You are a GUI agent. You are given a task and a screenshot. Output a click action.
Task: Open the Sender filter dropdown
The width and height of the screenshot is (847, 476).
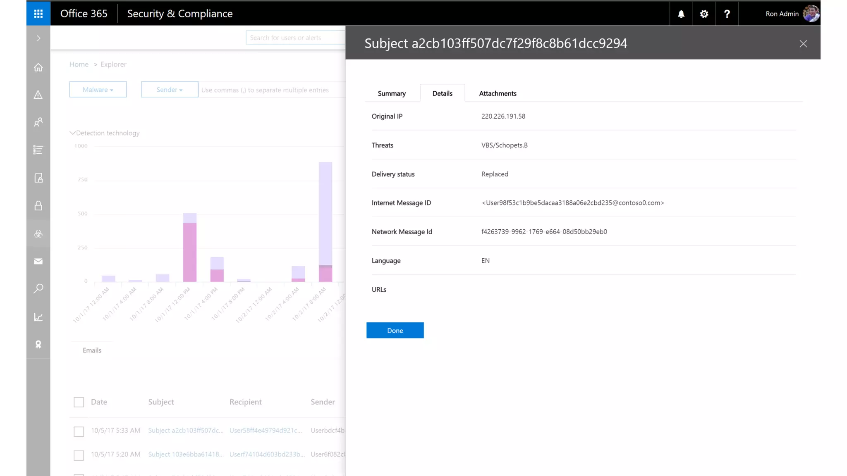coord(170,90)
